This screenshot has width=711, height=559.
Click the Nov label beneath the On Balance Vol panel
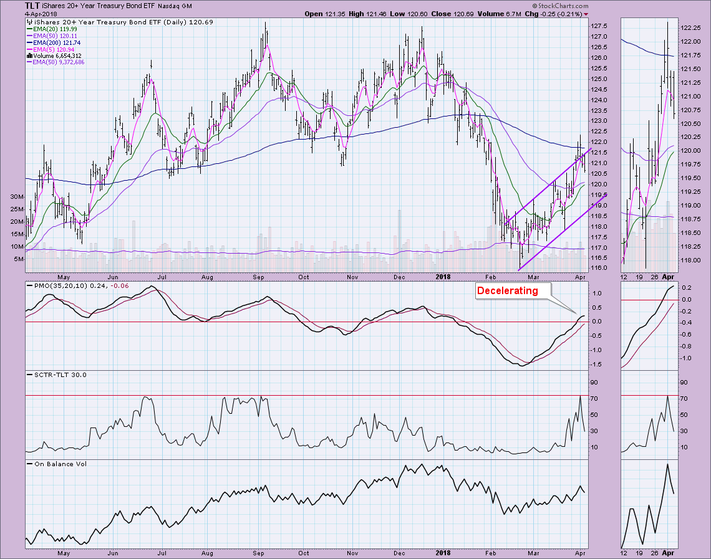pos(352,553)
